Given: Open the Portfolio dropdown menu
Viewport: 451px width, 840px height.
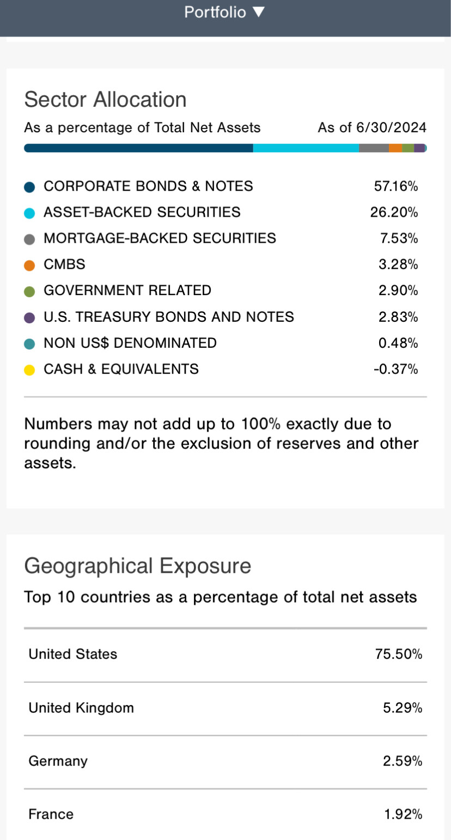Looking at the screenshot, I should click(224, 12).
